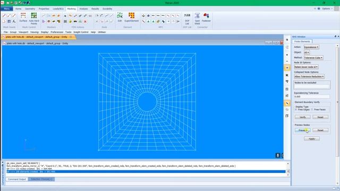Click the bottom refresh-style icon in the vertical toolbar
Image resolution: width=340 pixels, height=191 pixels.
click(x=287, y=116)
